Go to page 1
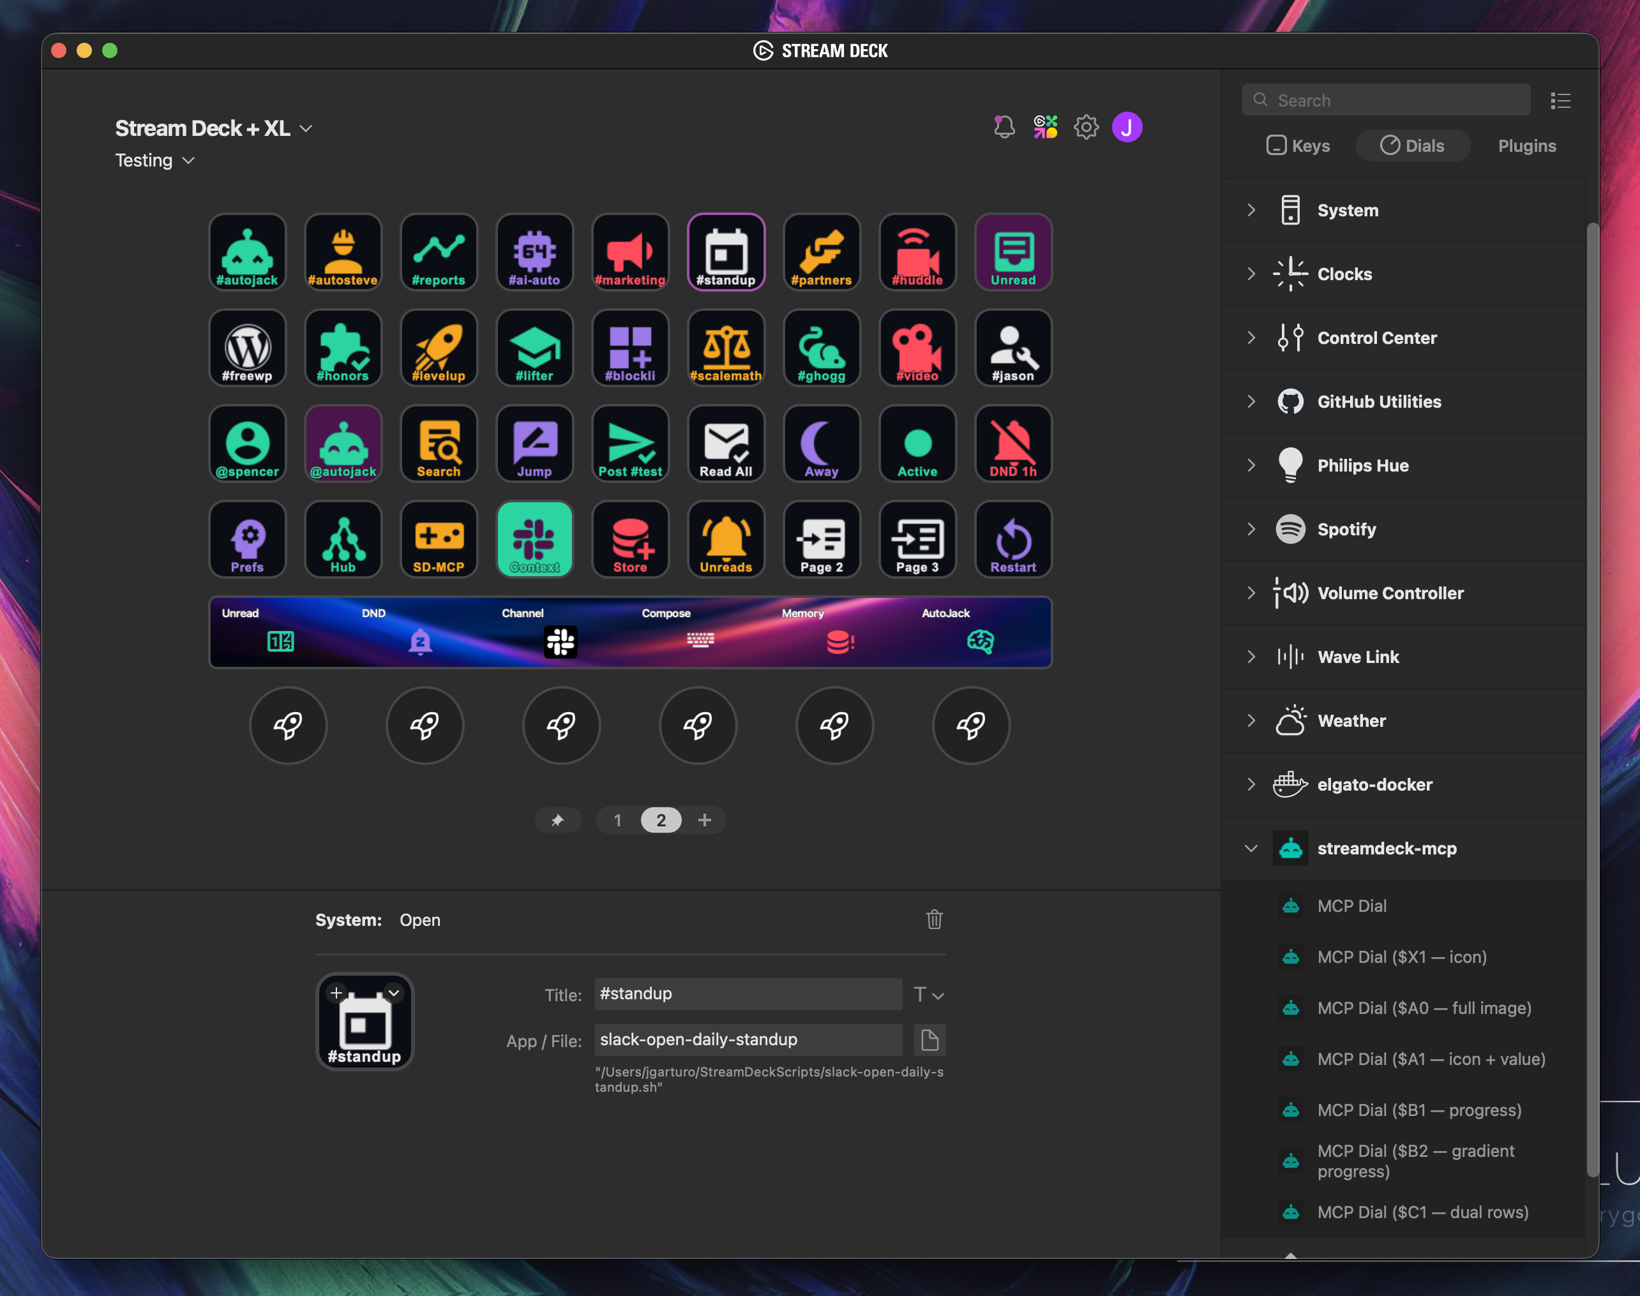This screenshot has width=1640, height=1296. (618, 820)
